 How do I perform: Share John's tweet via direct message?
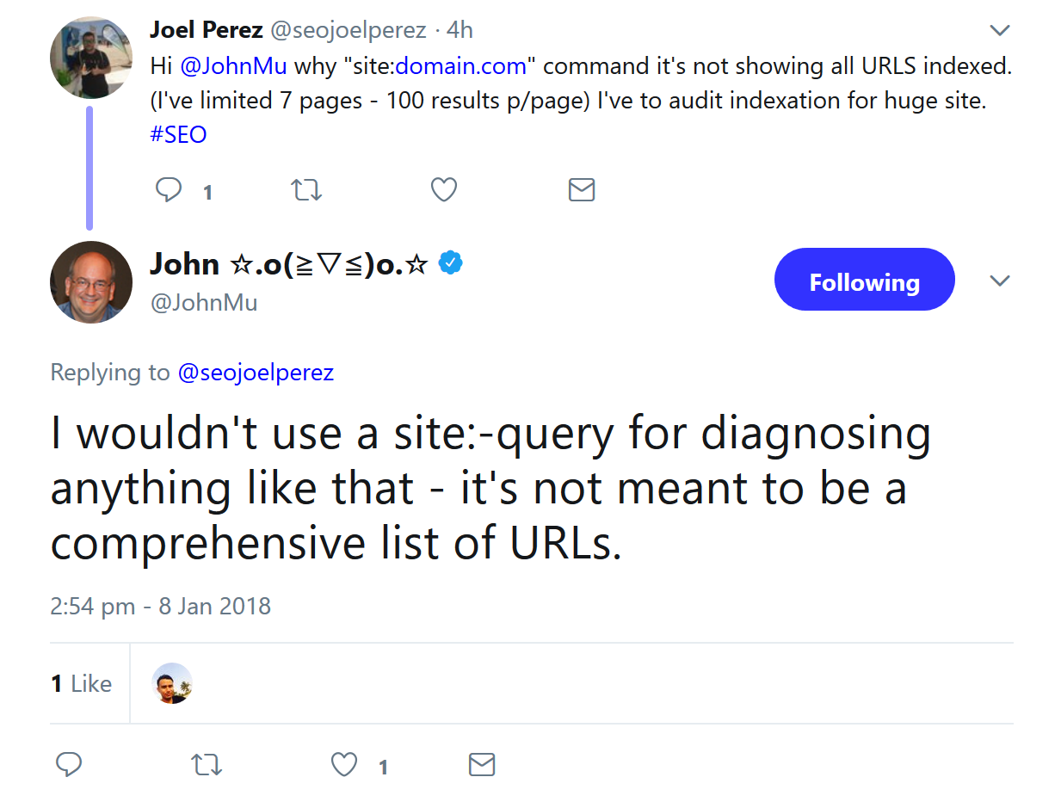click(482, 764)
